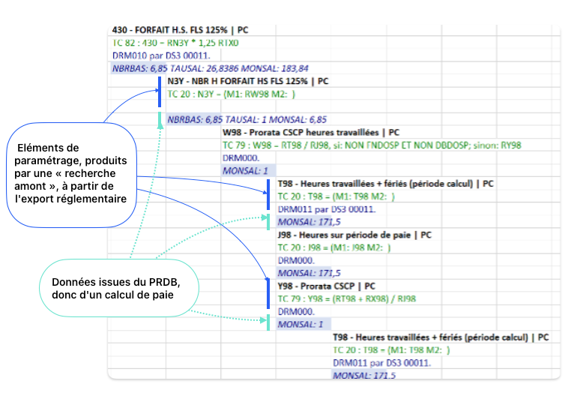Select the 'J98 - Heures sur période de paie' row

354,235
